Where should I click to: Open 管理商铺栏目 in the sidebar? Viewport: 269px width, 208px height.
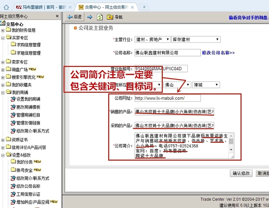(x=28, y=115)
